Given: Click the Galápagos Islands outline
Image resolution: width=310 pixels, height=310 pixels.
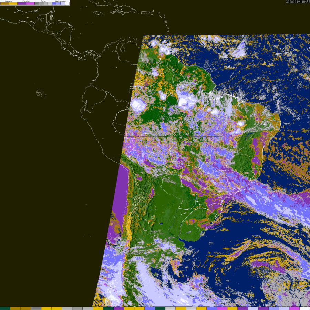Looking at the screenshot, I should tap(41, 93).
